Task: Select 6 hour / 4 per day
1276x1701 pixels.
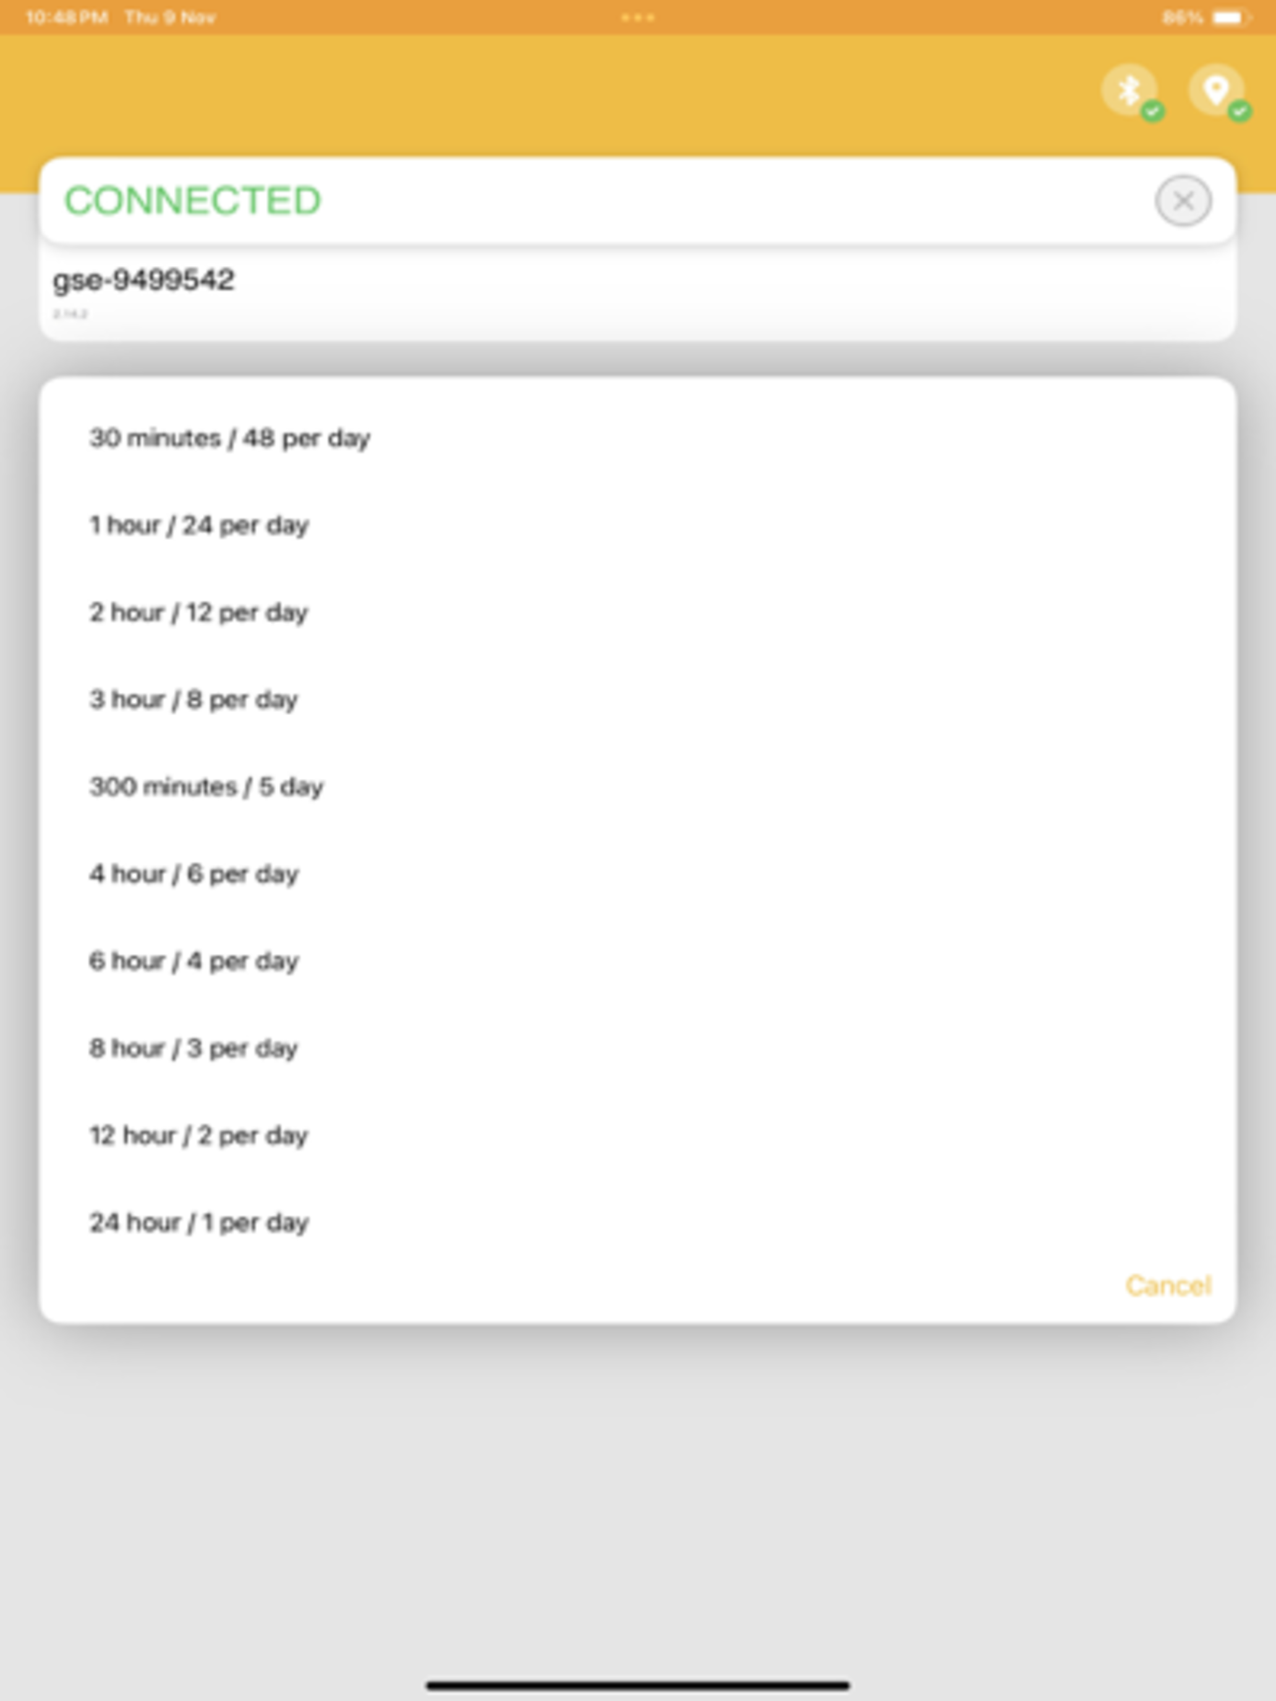Action: click(637, 961)
